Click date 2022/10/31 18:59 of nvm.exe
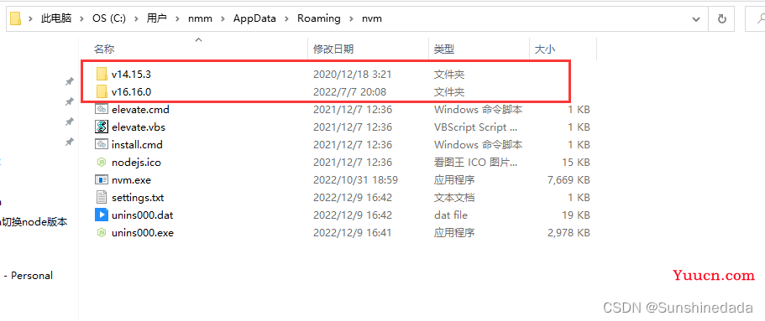The height and width of the screenshot is (321, 765). (x=355, y=179)
